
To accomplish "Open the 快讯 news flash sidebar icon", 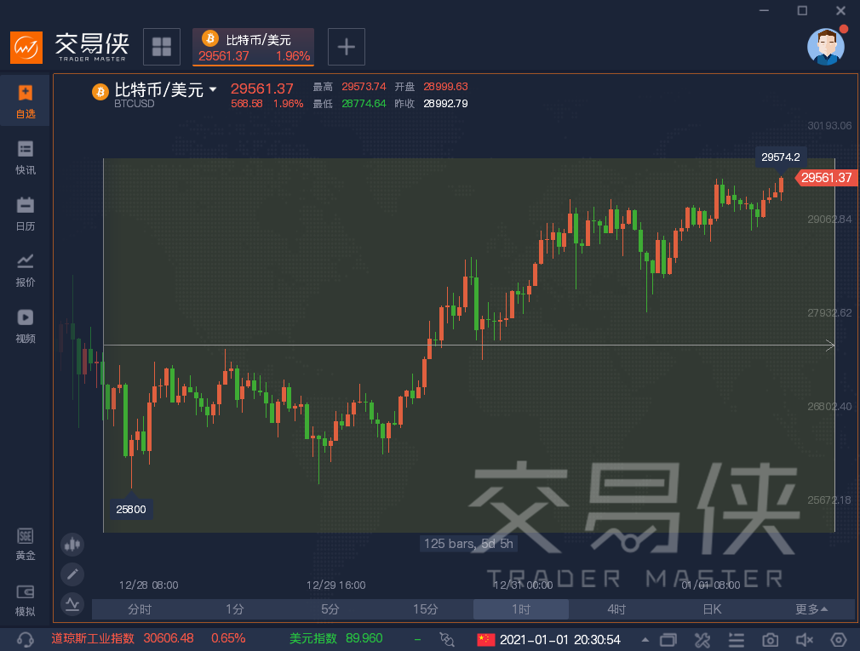I will pos(26,157).
